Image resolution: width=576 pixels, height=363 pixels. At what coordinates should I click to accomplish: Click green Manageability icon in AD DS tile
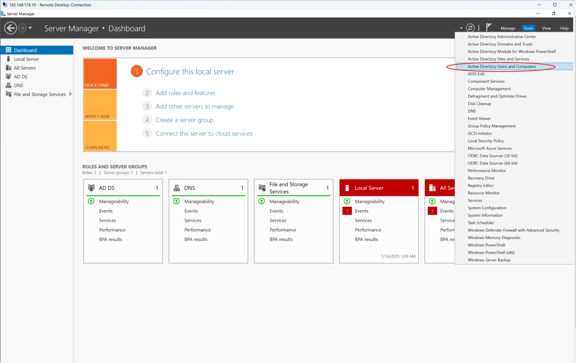pyautogui.click(x=91, y=201)
